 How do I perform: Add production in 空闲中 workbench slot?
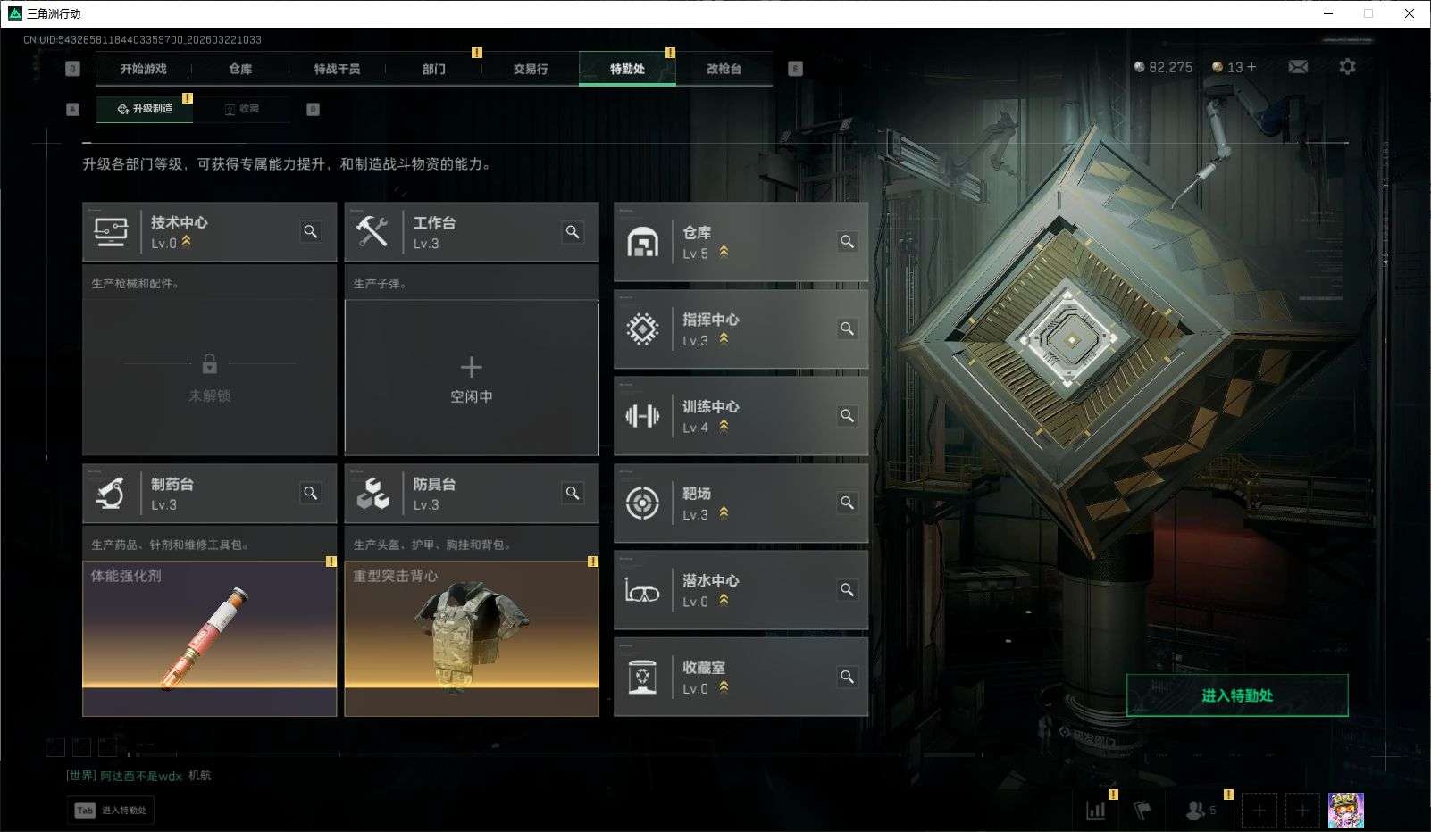coord(472,378)
